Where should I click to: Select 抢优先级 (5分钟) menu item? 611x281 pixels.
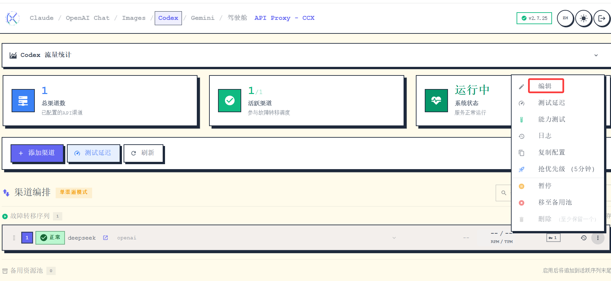pos(558,169)
